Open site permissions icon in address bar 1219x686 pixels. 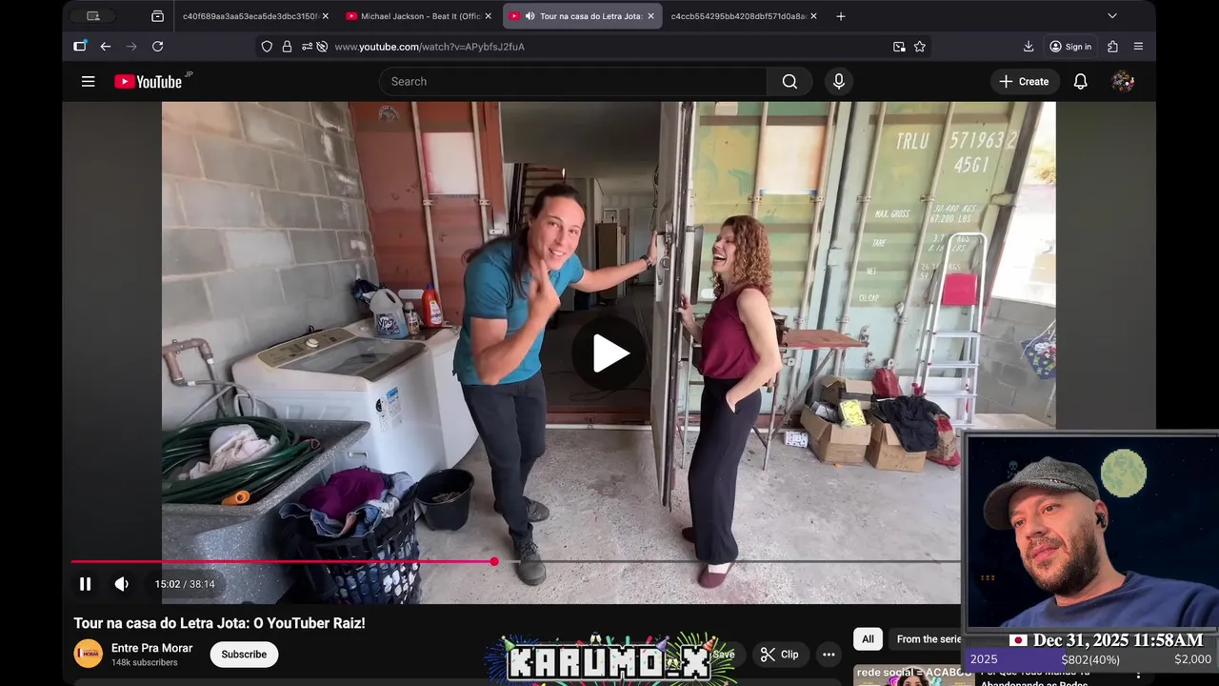click(307, 47)
